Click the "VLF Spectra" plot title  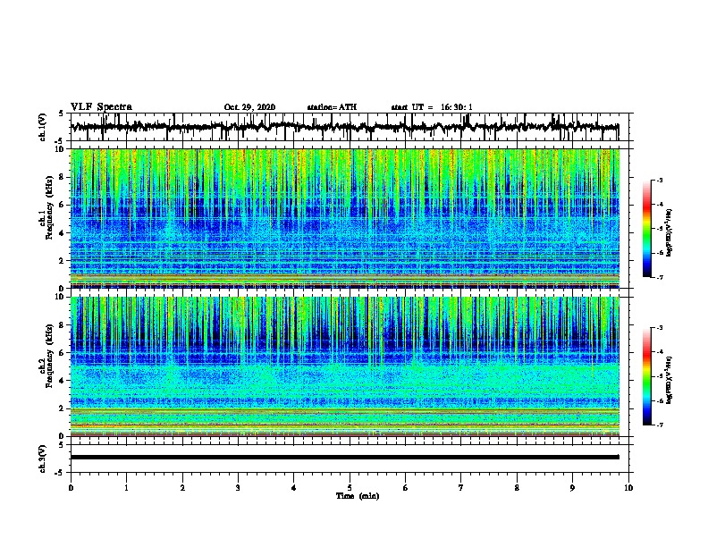coord(101,106)
